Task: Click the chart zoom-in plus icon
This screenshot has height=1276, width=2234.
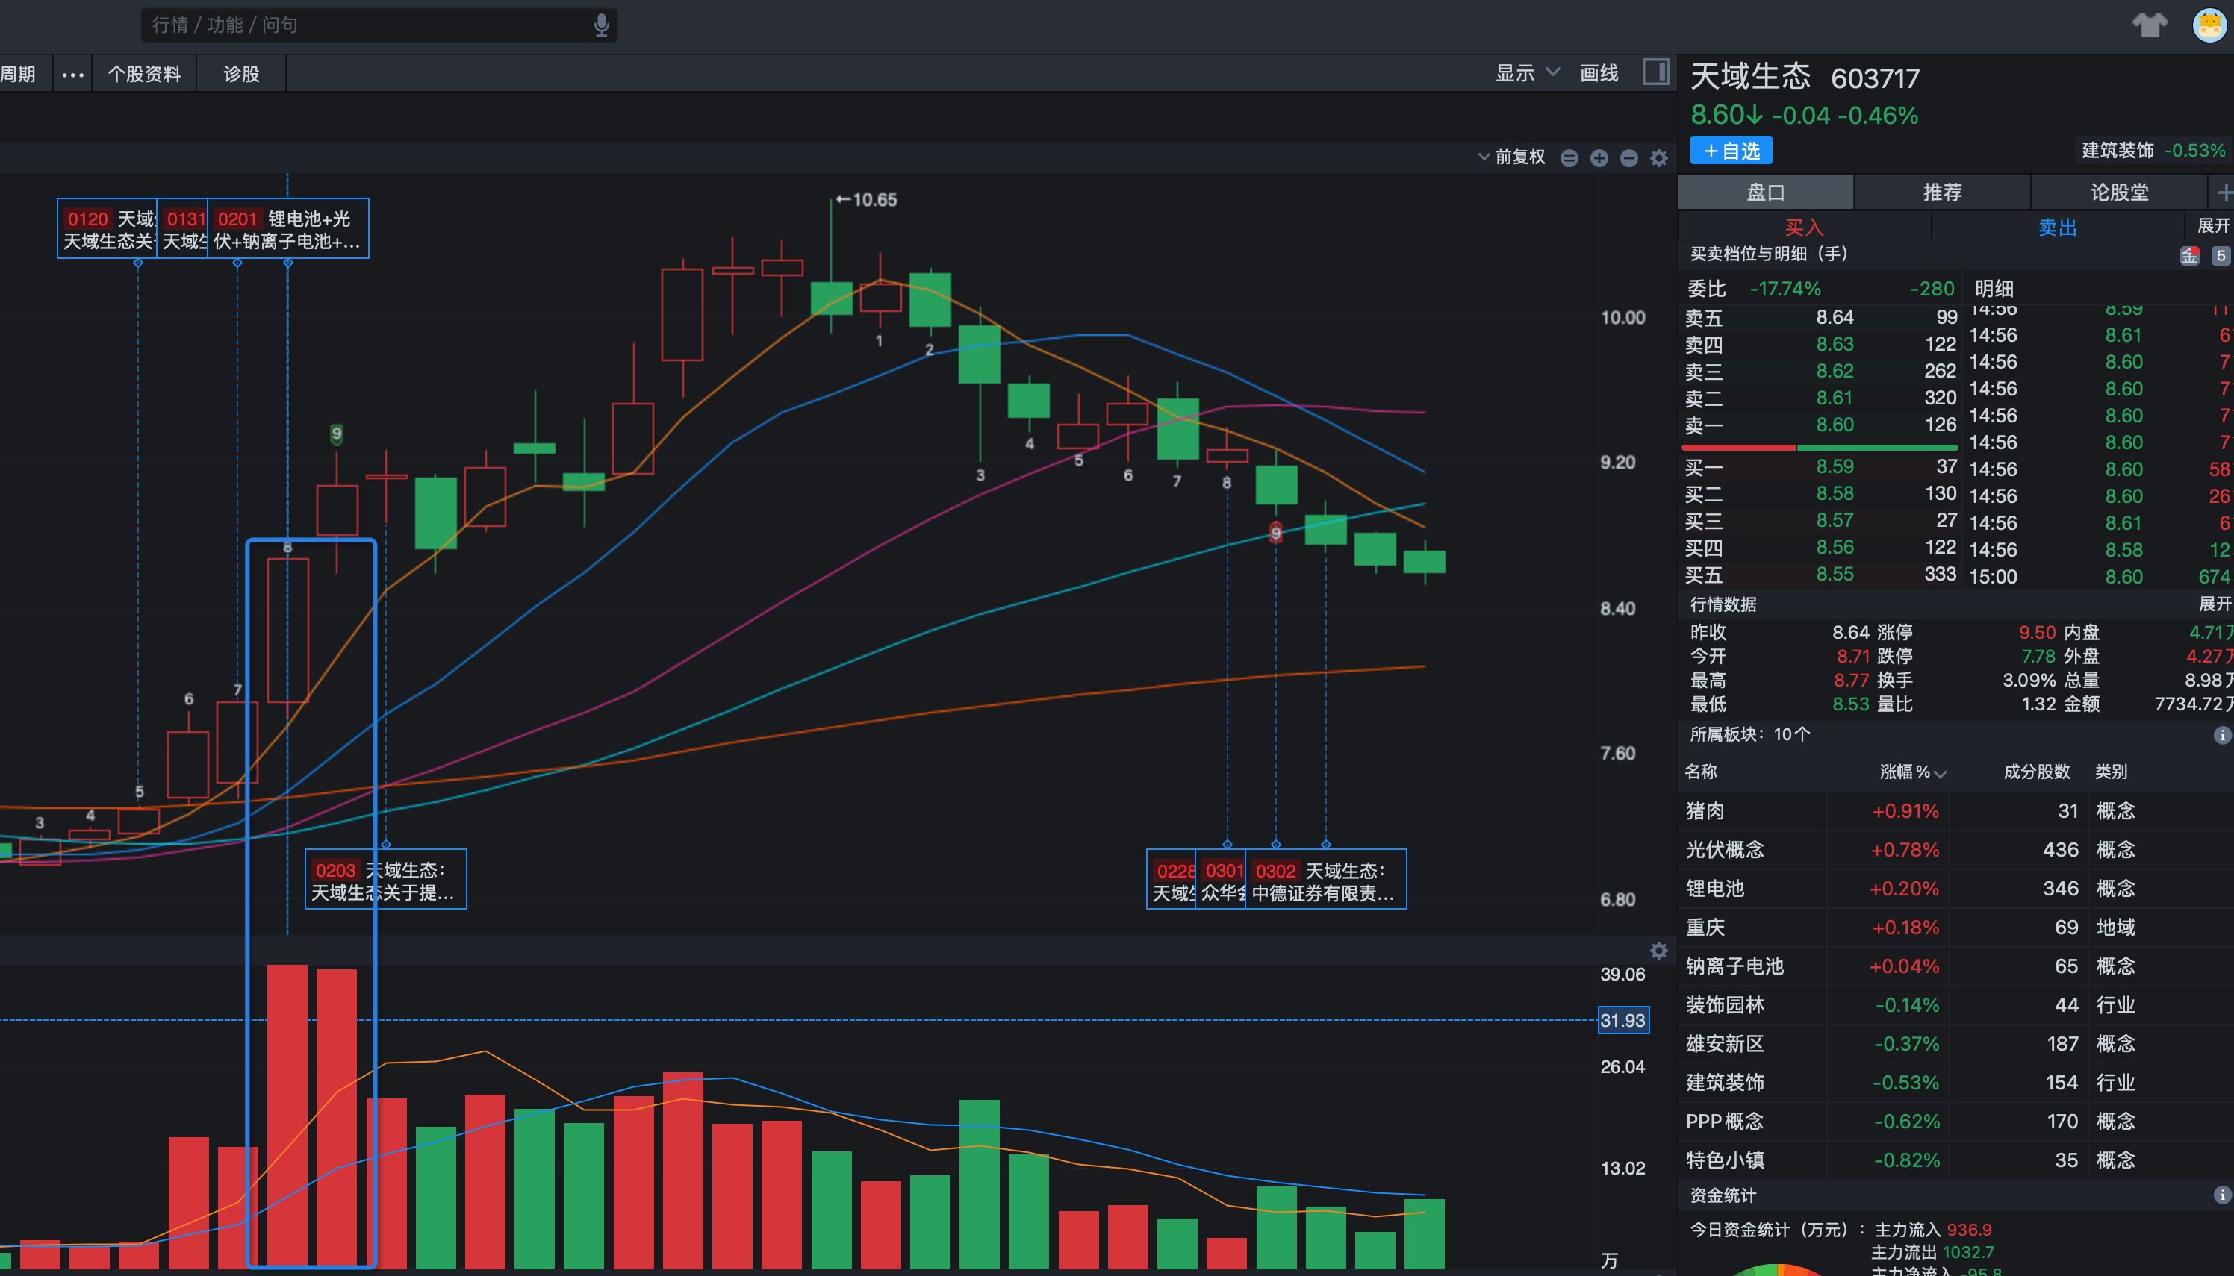Action: pos(1599,157)
